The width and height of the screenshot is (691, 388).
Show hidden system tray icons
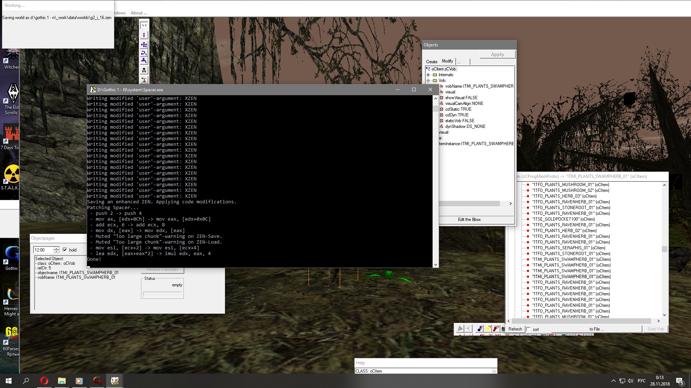tap(613, 381)
